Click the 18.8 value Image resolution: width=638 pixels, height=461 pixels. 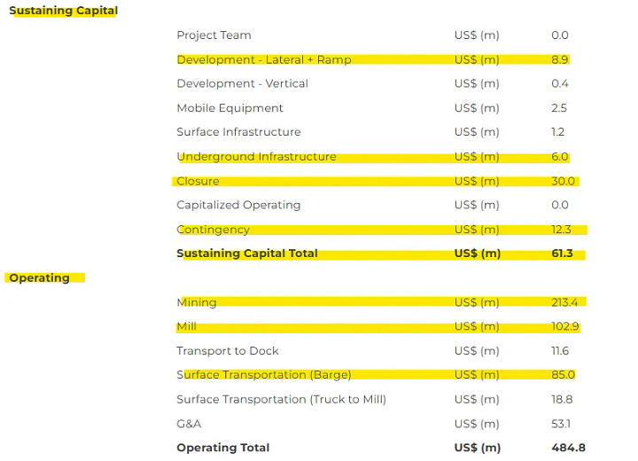562,399
